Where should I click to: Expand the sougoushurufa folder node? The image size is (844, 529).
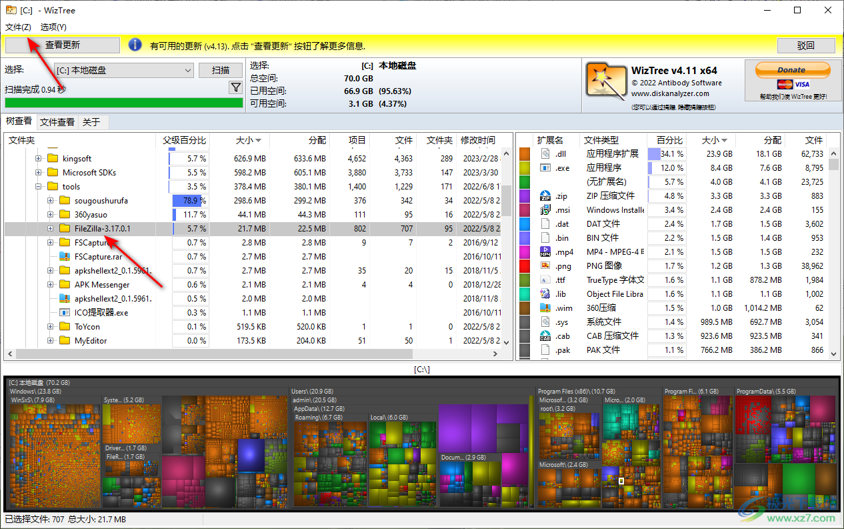pos(50,201)
